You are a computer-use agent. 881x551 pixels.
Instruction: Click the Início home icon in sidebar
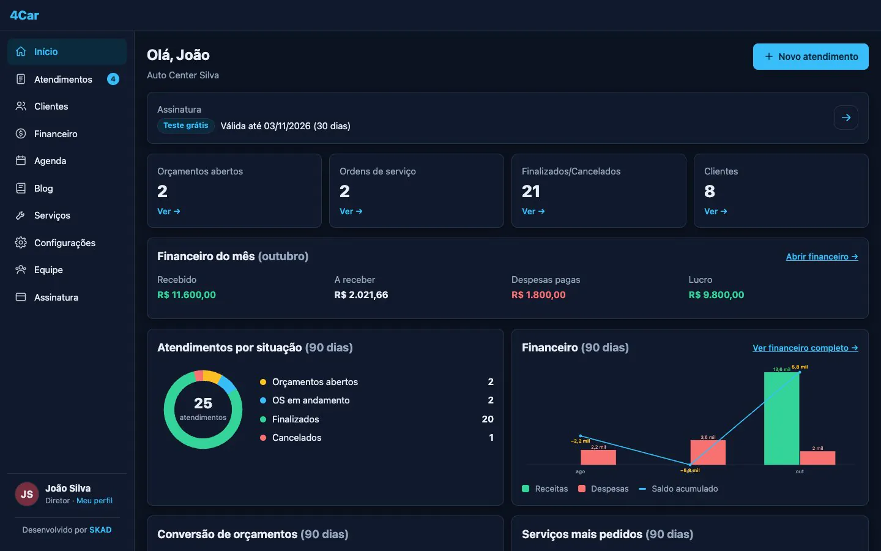point(21,51)
